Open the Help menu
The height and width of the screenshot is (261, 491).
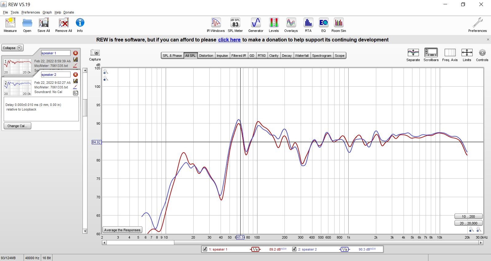(x=58, y=12)
